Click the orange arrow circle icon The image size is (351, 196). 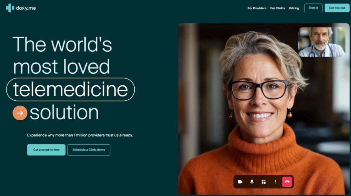click(20, 113)
